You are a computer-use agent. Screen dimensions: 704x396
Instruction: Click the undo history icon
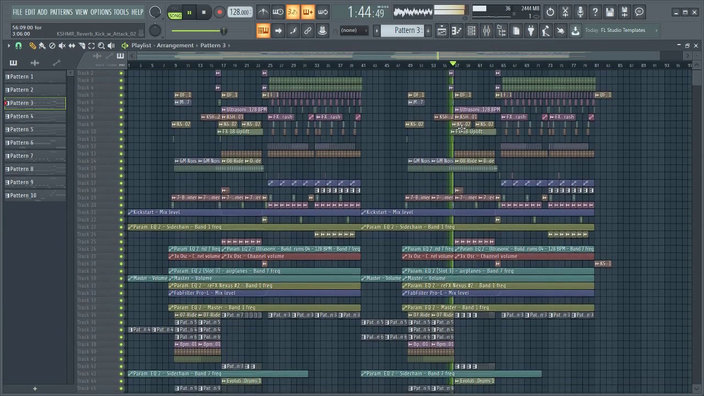pyautogui.click(x=550, y=12)
